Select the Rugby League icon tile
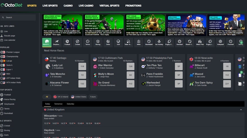 [210, 43]
